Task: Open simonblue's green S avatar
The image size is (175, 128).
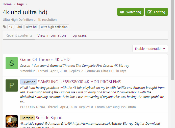Action: 12,63
